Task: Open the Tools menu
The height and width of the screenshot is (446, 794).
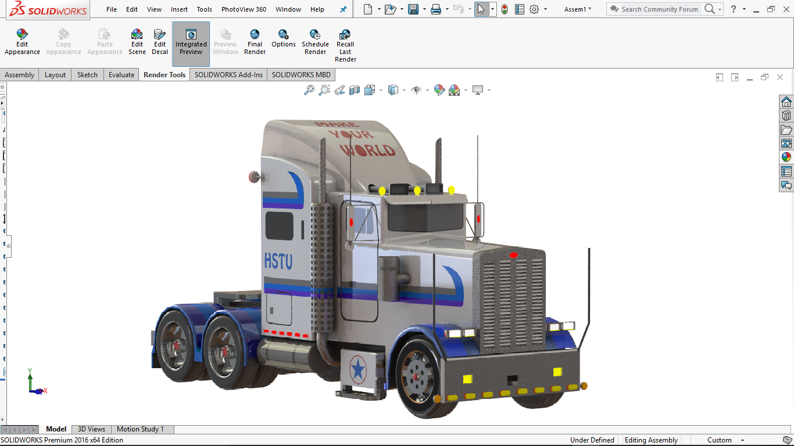Action: 204,9
